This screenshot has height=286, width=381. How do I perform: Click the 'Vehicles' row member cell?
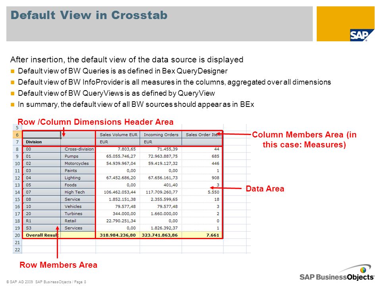(x=78, y=207)
